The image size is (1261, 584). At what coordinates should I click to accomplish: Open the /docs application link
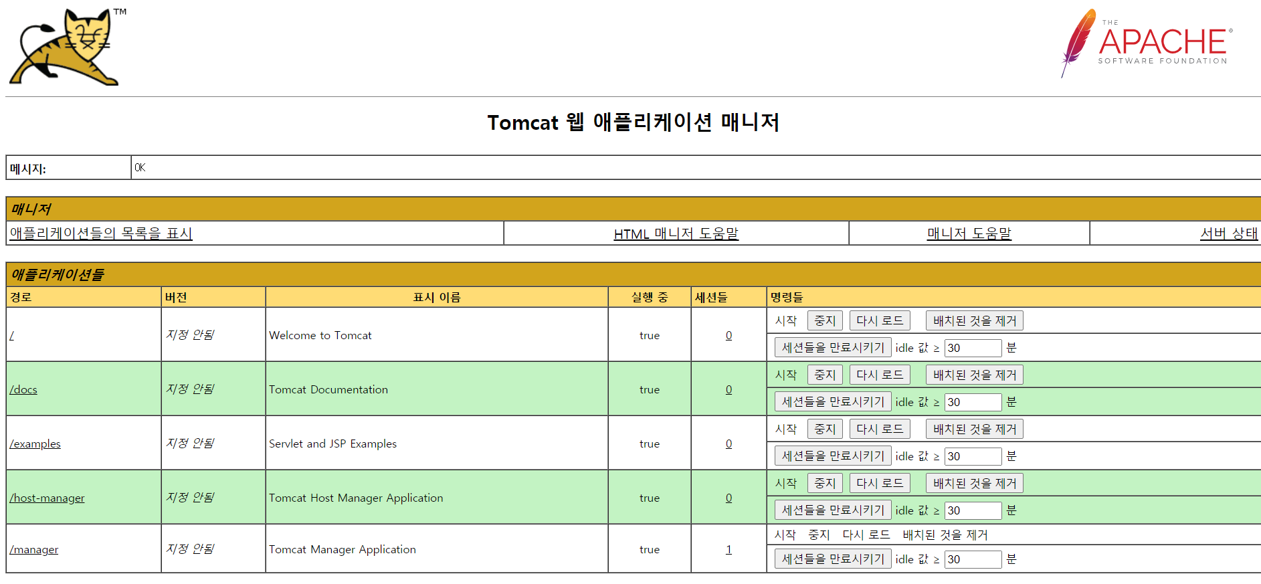point(23,389)
